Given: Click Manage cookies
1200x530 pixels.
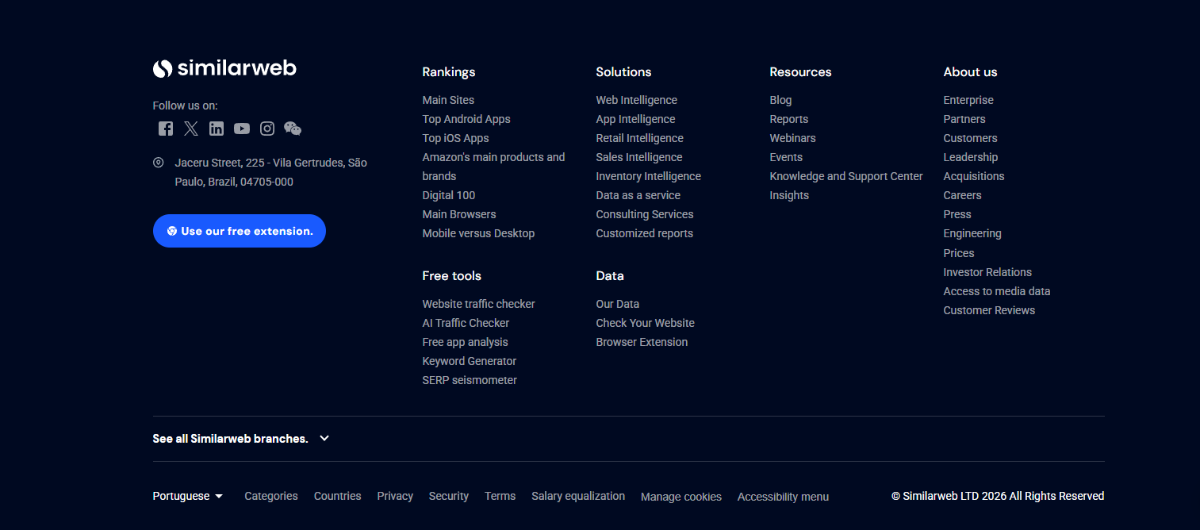Looking at the screenshot, I should (x=681, y=497).
